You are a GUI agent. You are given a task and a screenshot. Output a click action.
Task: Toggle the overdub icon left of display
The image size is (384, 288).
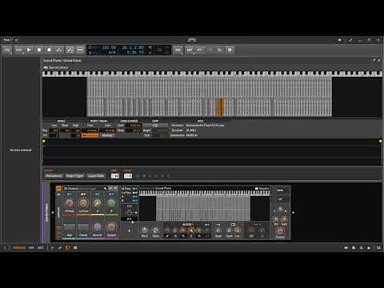[x=70, y=50]
